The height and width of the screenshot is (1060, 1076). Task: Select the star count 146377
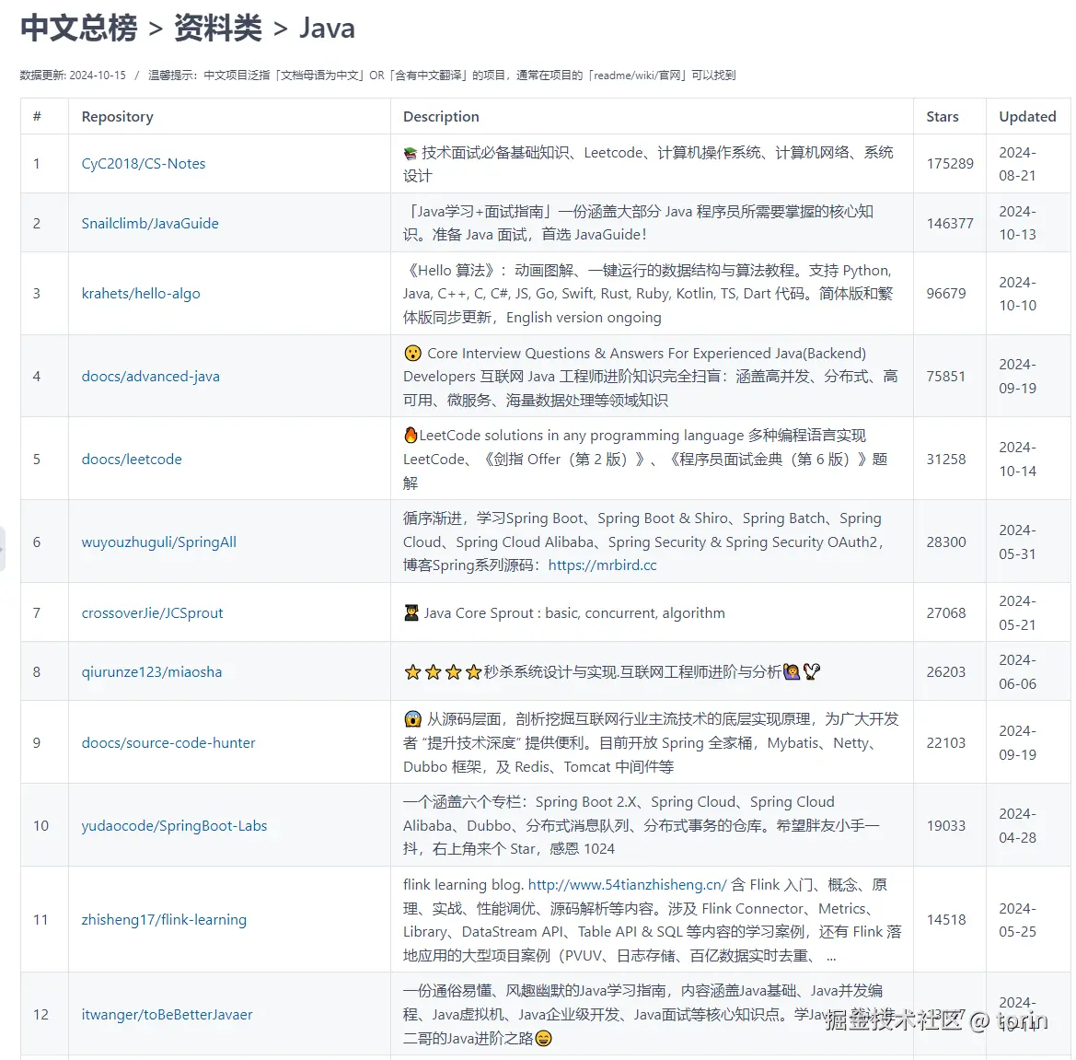pyautogui.click(x=950, y=223)
